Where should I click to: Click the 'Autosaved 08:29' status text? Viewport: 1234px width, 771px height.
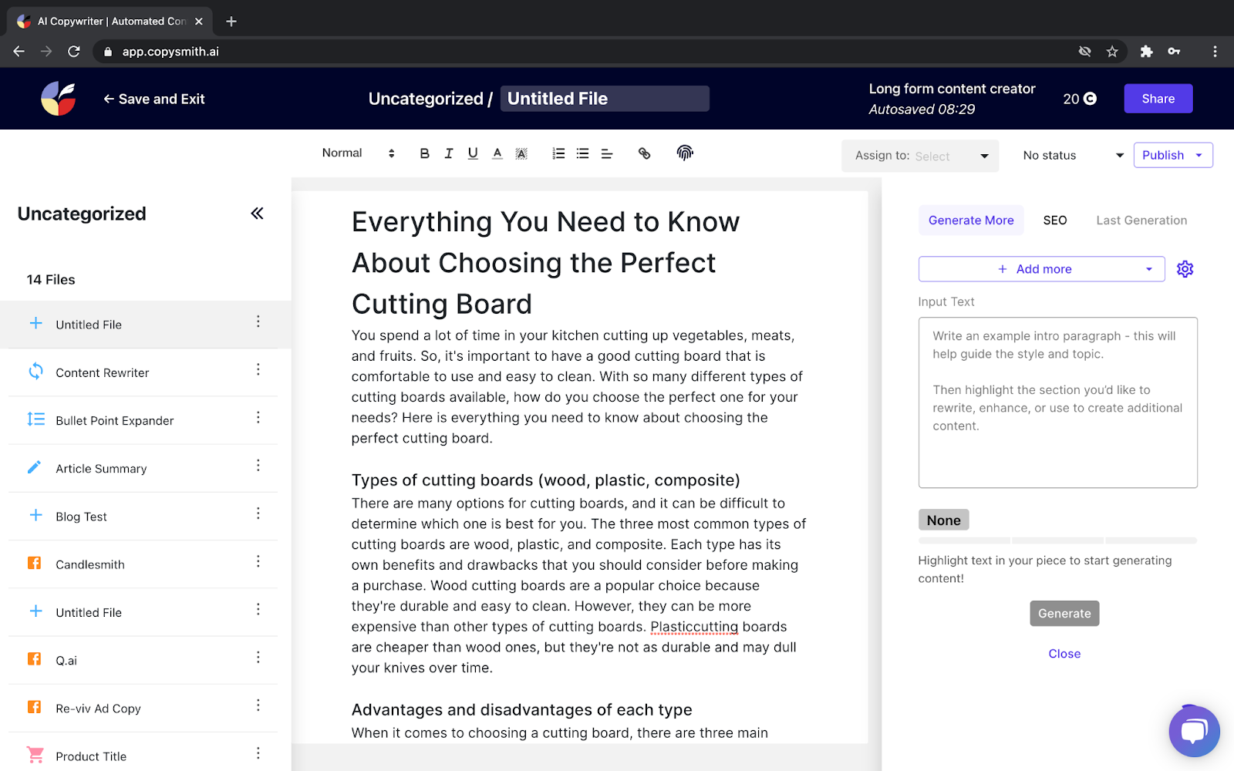click(922, 109)
